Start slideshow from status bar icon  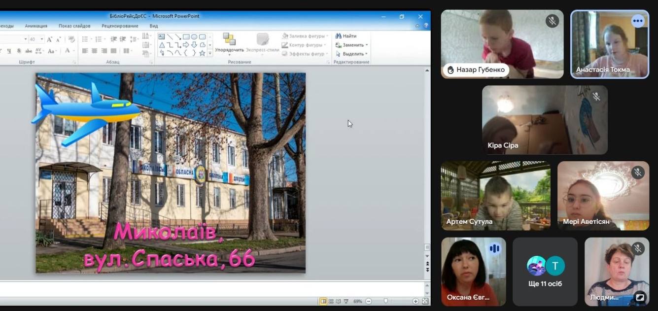pyautogui.click(x=346, y=301)
